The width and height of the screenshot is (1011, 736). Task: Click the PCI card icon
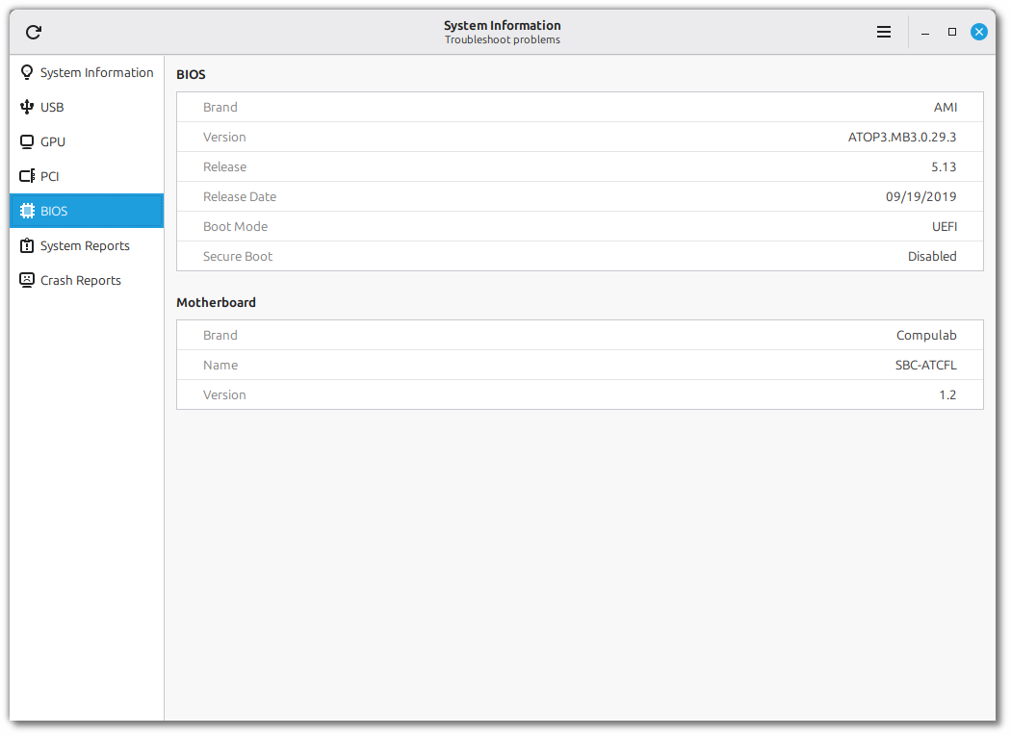click(x=27, y=176)
